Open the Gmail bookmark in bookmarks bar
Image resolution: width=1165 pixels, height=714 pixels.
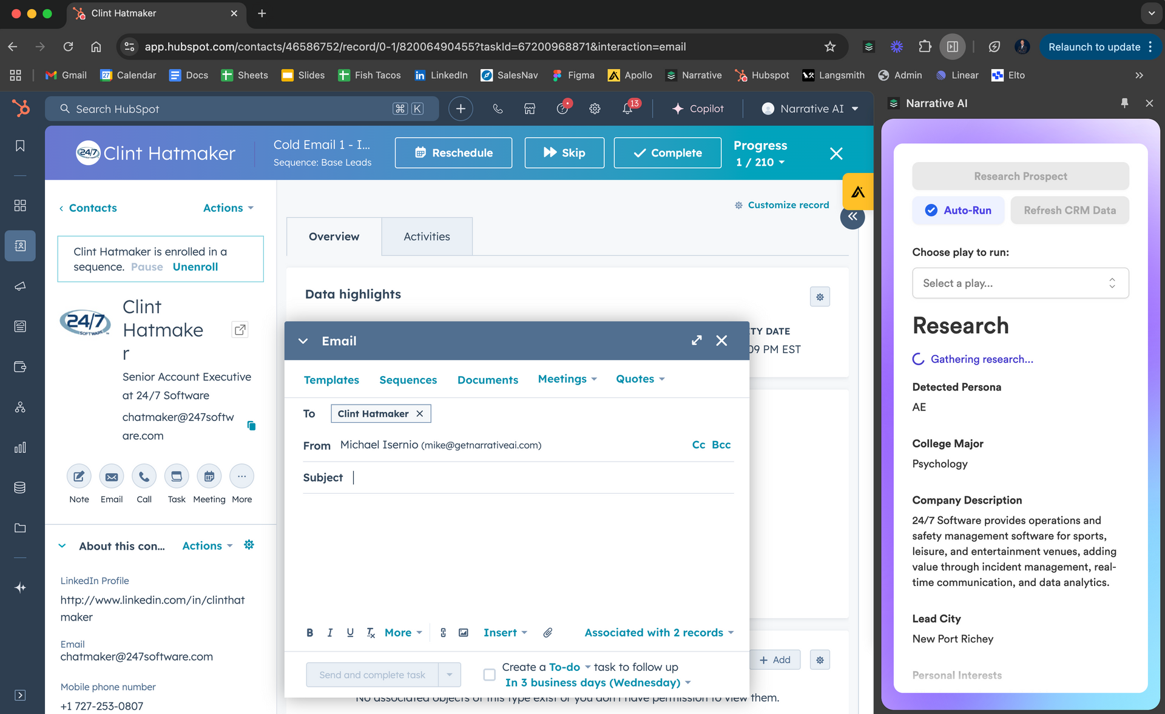point(66,75)
